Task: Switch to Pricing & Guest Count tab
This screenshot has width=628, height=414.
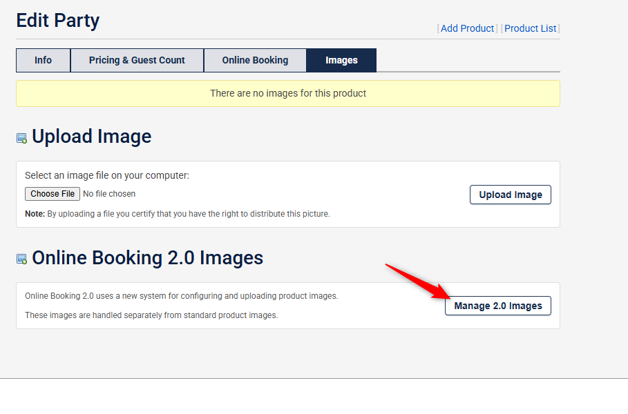Action: click(137, 60)
